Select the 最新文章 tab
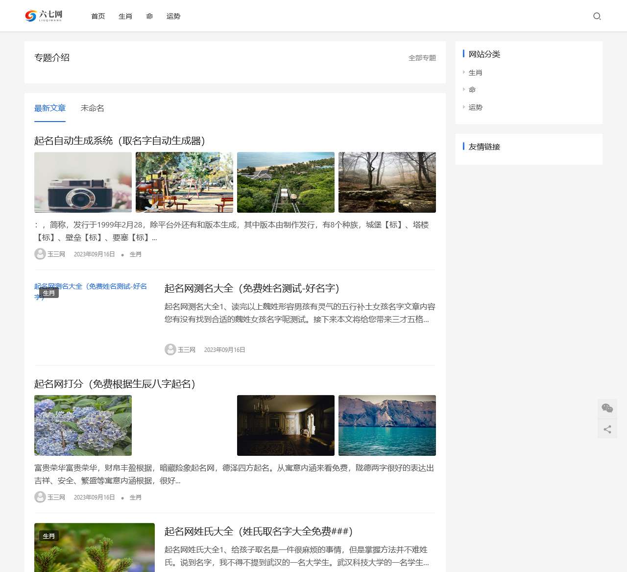Image resolution: width=627 pixels, height=572 pixels. [x=50, y=108]
